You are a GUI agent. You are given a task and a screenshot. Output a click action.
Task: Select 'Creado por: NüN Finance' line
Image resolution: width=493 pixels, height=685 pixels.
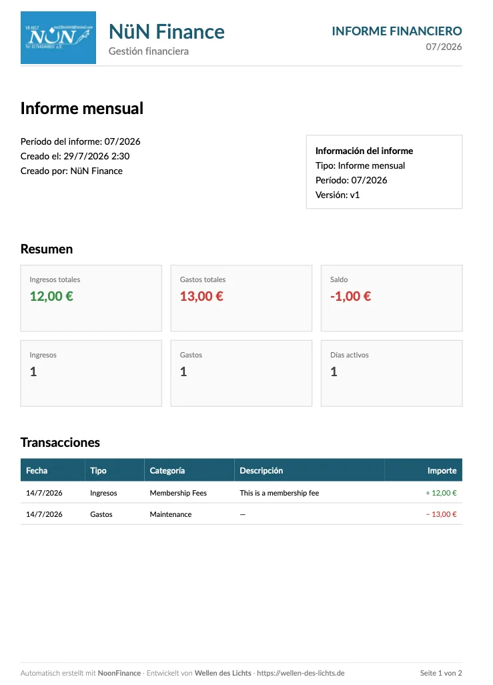click(71, 171)
